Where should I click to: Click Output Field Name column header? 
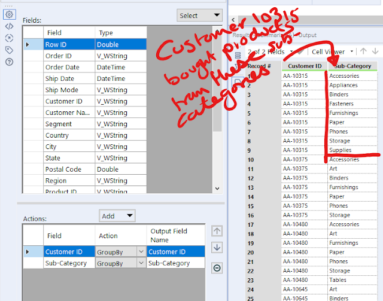click(175, 236)
